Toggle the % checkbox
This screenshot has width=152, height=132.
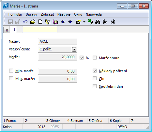click(82, 58)
